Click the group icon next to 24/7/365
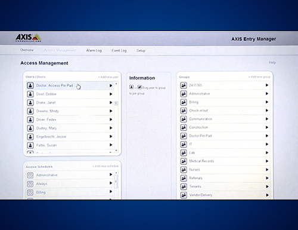This screenshot has width=298, height=230. click(184, 85)
